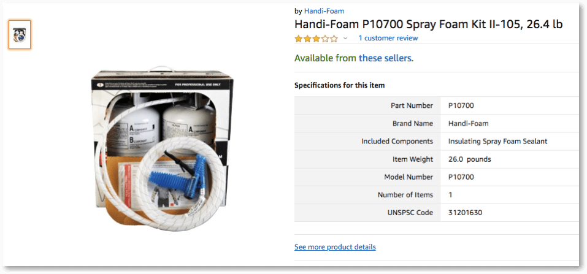The height and width of the screenshot is (274, 587).
Task: Click the product thumbnail image
Action: pos(20,34)
